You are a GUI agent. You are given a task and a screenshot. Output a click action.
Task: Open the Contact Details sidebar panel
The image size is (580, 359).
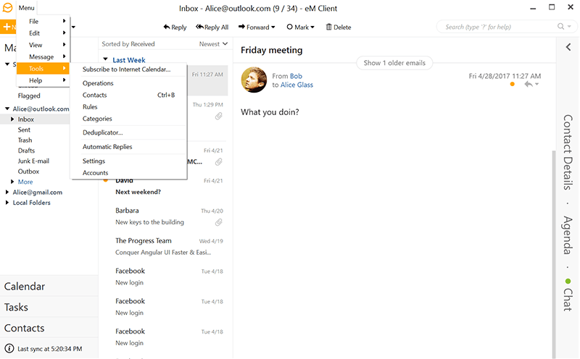click(568, 152)
